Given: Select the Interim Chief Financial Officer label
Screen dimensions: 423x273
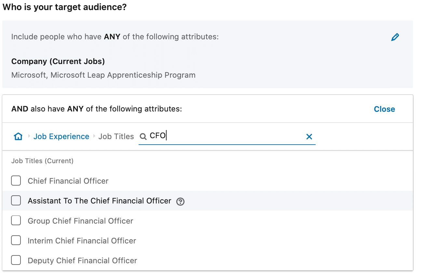Looking at the screenshot, I should (x=82, y=241).
